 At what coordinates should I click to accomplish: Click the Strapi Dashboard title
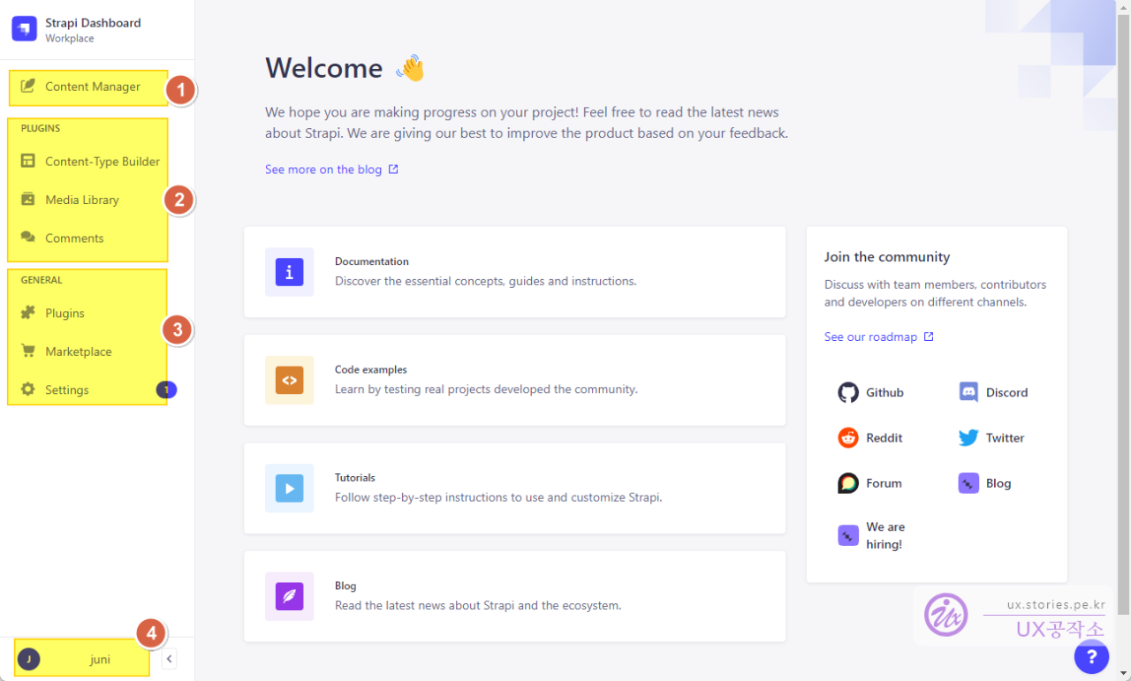click(x=93, y=23)
